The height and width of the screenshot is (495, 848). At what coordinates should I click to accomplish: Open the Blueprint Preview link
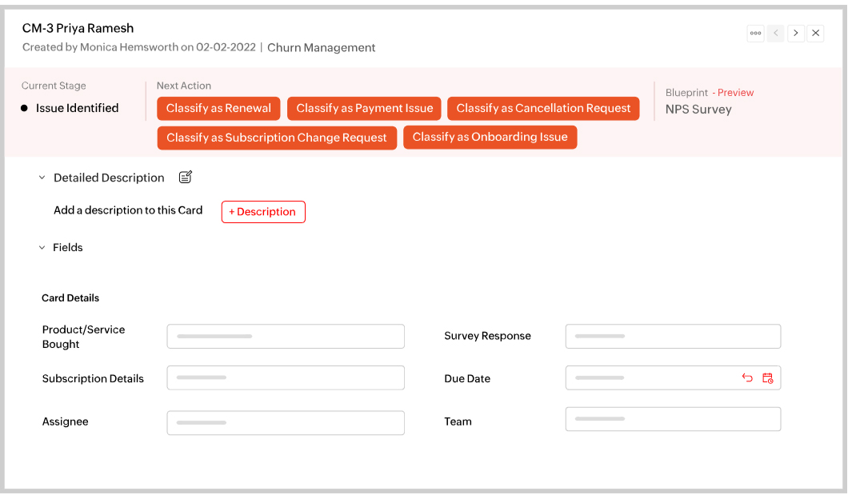(735, 93)
